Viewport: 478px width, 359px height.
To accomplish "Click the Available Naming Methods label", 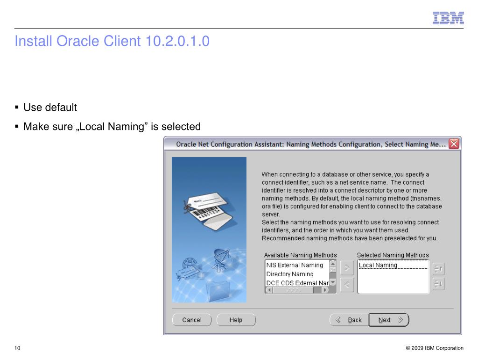I will 300,255.
